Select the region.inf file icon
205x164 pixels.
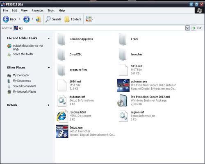[x=123, y=116]
